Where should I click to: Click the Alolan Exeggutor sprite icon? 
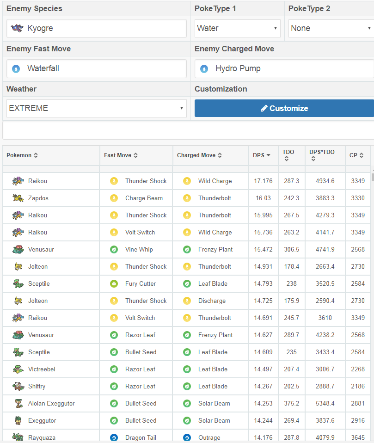[18, 403]
